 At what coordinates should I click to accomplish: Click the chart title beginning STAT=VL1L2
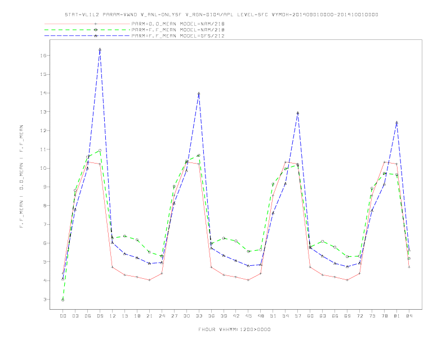pos(221,15)
